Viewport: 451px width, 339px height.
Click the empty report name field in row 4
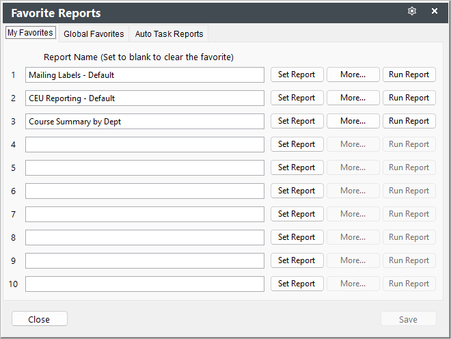point(145,144)
